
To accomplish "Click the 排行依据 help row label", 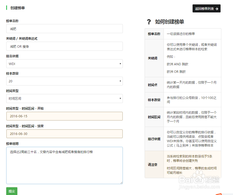I will pos(154,139).
